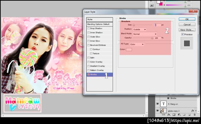The image size is (201, 124).
Task: Open the stroke Color swatch
Action: tap(129, 49)
